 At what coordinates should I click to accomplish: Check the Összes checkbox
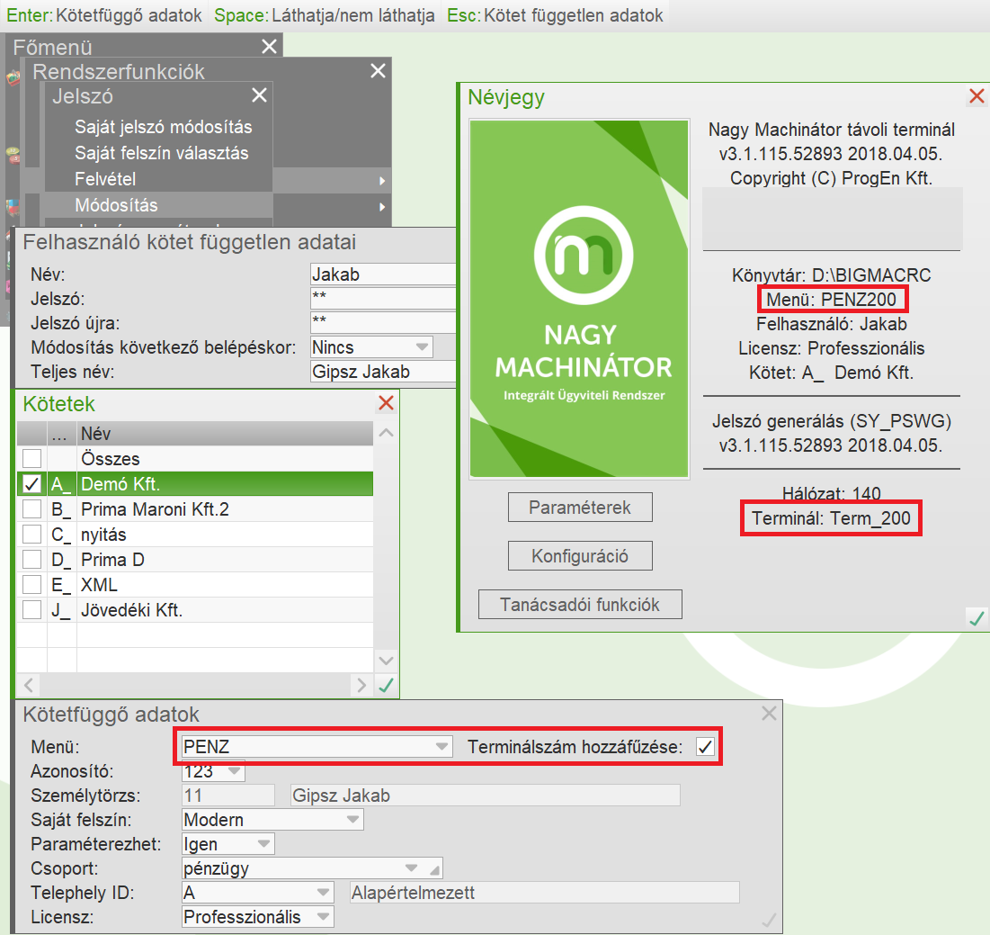tap(31, 459)
